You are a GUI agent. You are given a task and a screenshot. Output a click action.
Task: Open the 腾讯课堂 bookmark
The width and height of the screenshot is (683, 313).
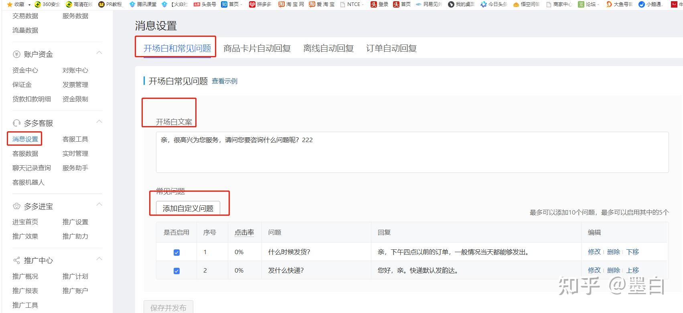(143, 4)
